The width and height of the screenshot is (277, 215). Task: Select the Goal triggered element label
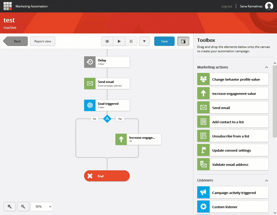[108, 104]
